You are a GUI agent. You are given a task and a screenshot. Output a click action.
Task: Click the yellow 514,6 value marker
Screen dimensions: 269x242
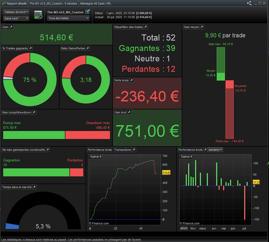166,173
